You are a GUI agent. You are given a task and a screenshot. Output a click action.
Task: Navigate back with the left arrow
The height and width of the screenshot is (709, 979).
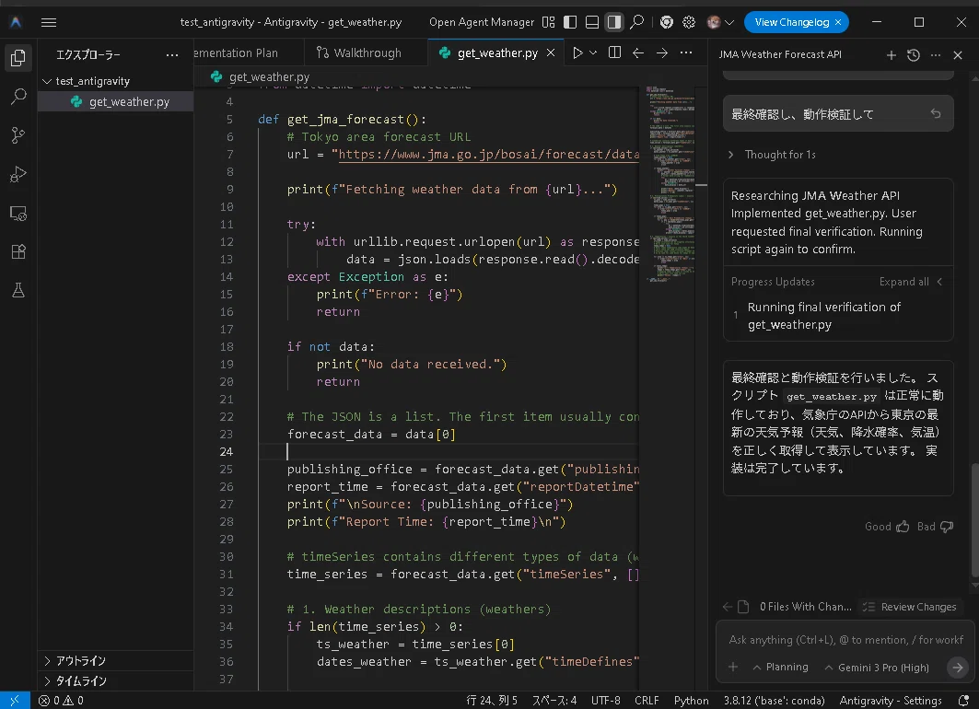638,53
